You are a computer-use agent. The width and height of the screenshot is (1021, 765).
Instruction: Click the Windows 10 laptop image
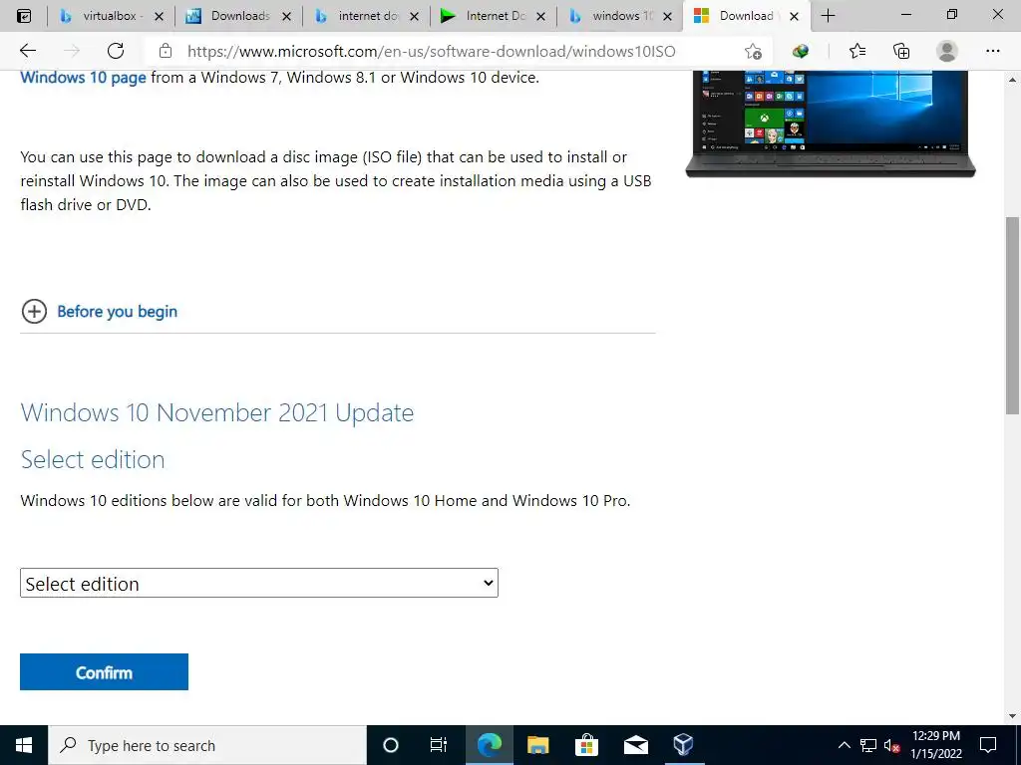coord(831,124)
